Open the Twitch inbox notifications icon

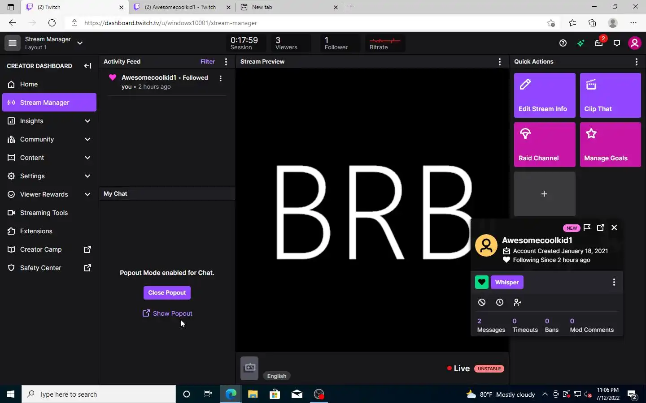[599, 43]
